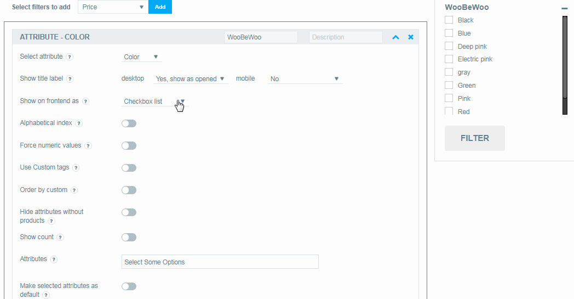This screenshot has height=299, width=574.
Task: Open help for Select attribute
Action: (70, 57)
